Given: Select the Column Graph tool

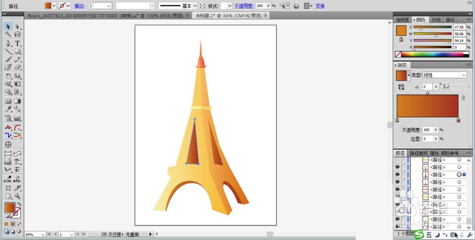Looking at the screenshot, I should tap(17, 118).
